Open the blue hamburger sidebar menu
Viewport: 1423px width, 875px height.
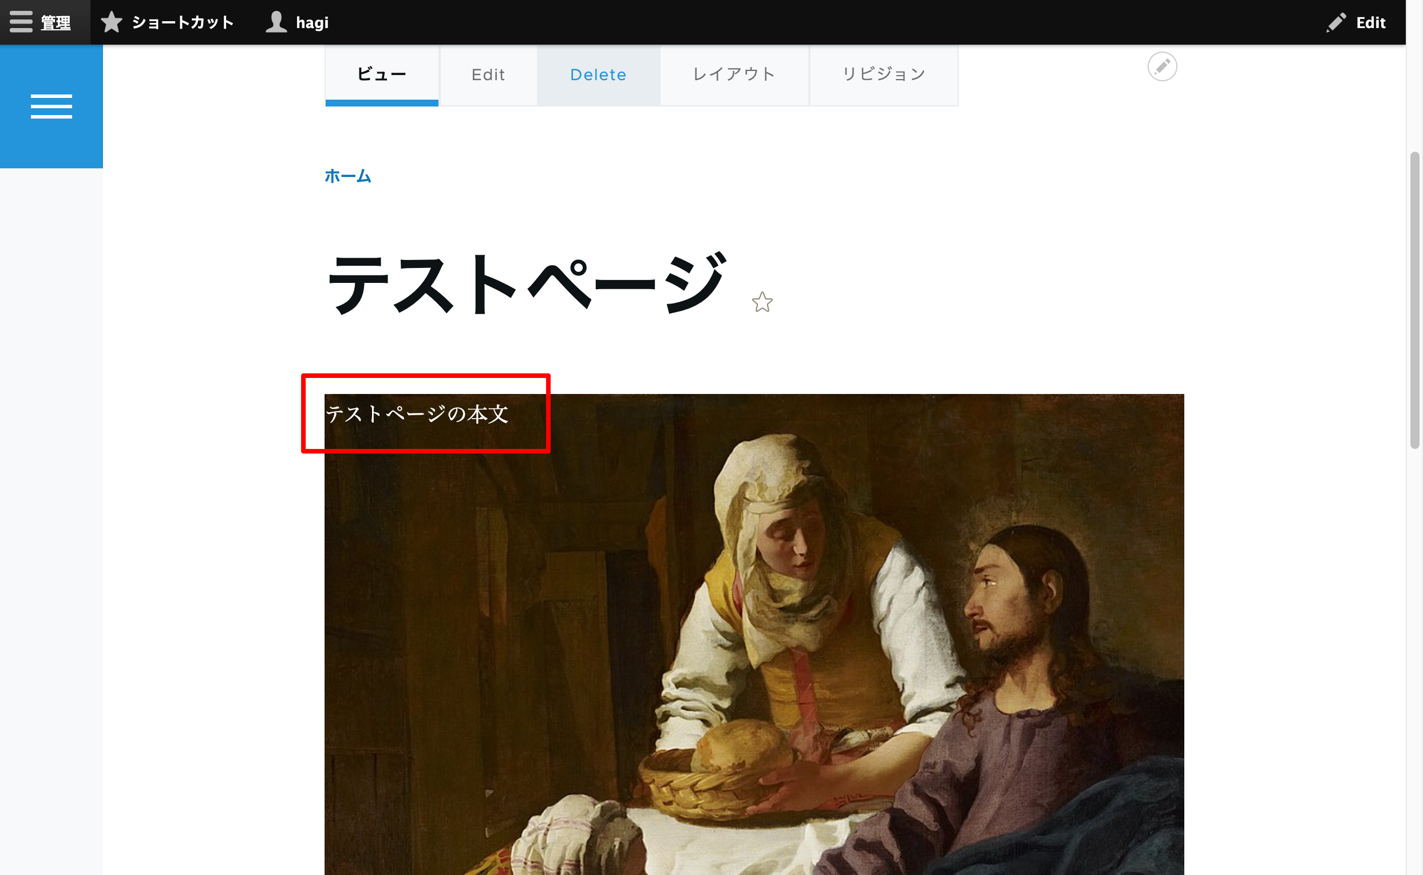click(x=52, y=107)
